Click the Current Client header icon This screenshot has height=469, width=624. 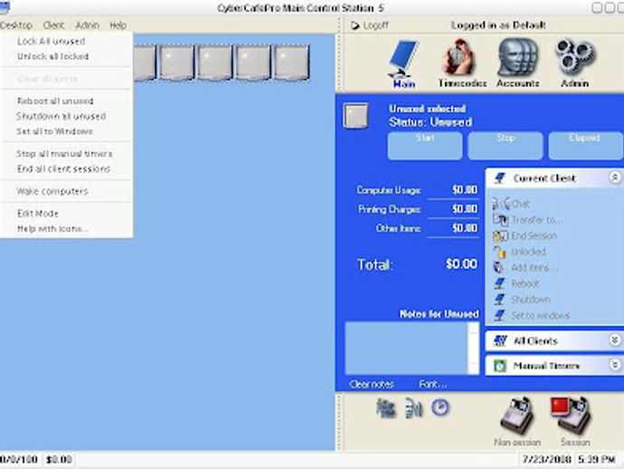tap(500, 178)
